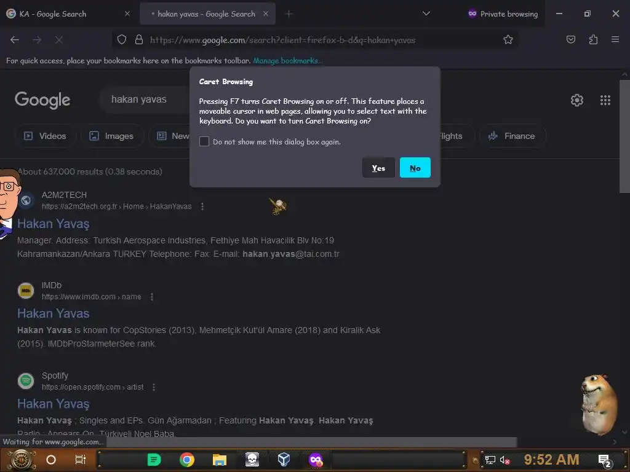
Task: Click the 'hakan yavas' search box
Action: [145, 99]
